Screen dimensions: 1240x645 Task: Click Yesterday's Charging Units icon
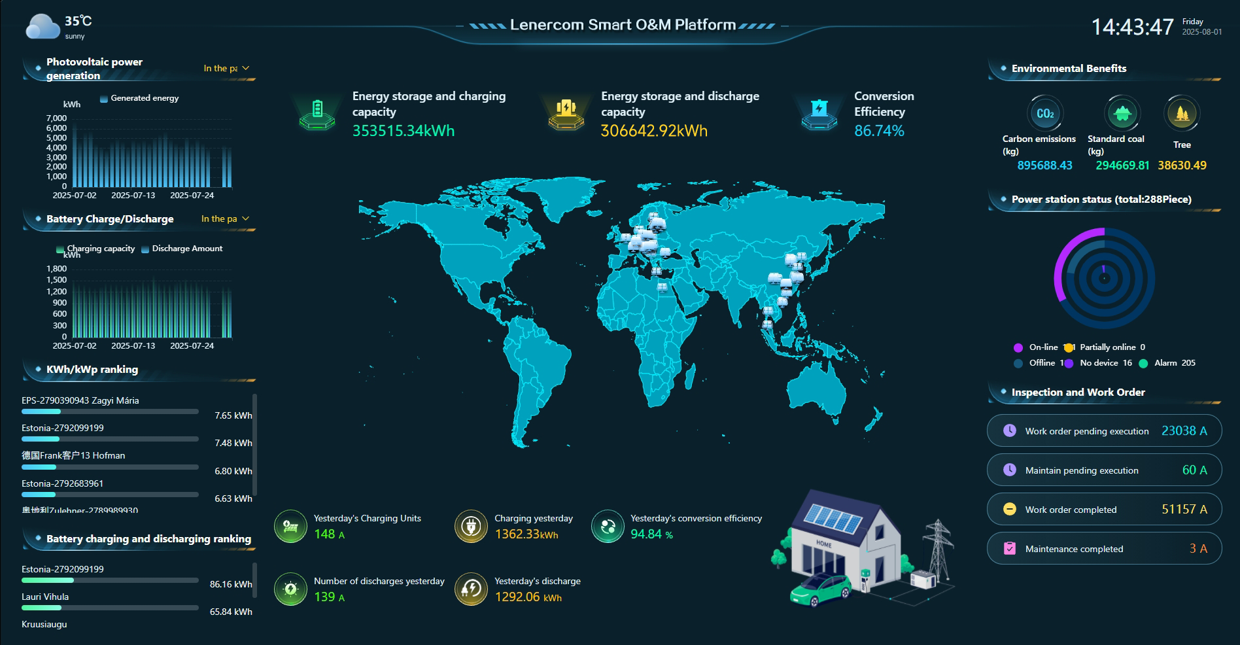[x=290, y=526]
